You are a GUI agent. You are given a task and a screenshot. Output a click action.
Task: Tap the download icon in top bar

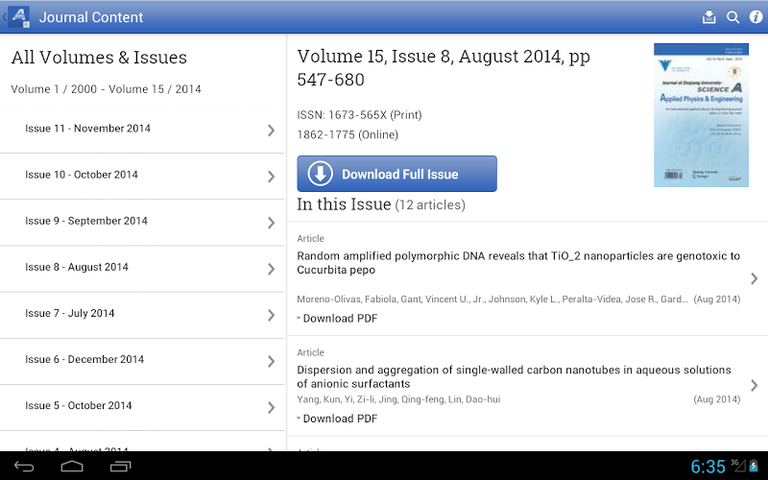[x=709, y=17]
